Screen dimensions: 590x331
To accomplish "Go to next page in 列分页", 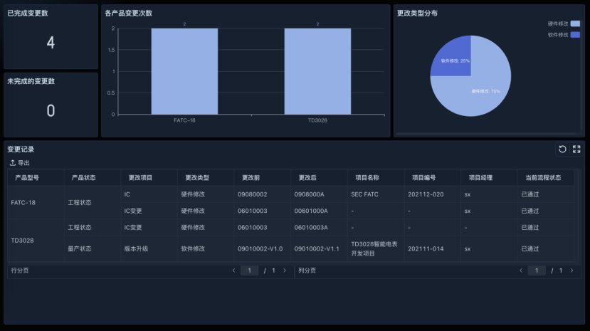I will click(x=571, y=270).
